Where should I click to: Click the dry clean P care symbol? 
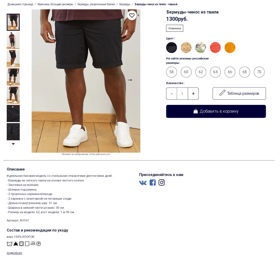(x=39, y=244)
